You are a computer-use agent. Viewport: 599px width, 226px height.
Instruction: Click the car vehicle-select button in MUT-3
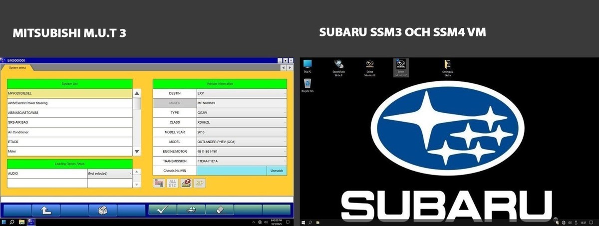click(x=191, y=210)
